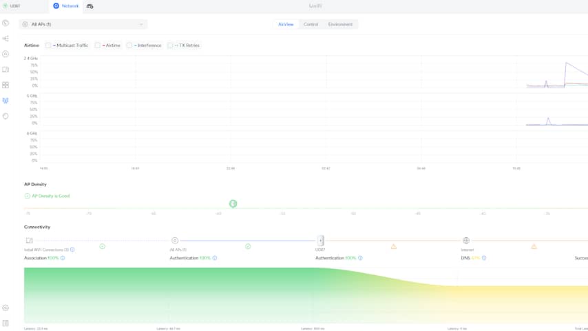This screenshot has width=588, height=331.
Task: Click the 5 GHz airtime spike in chart
Action: pyautogui.click(x=548, y=121)
